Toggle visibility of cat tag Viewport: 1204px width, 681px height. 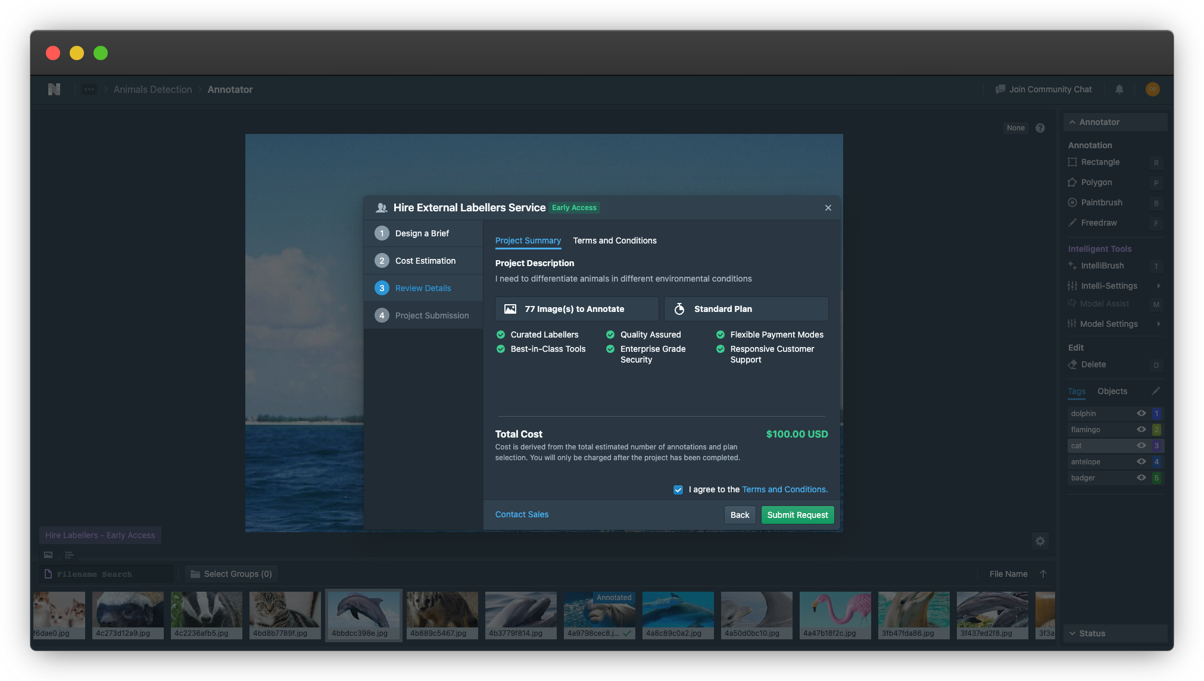pos(1141,445)
